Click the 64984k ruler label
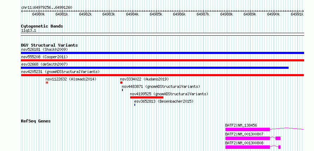Image resolution: width=314 pixels, height=151 pixels. [x=132, y=14]
